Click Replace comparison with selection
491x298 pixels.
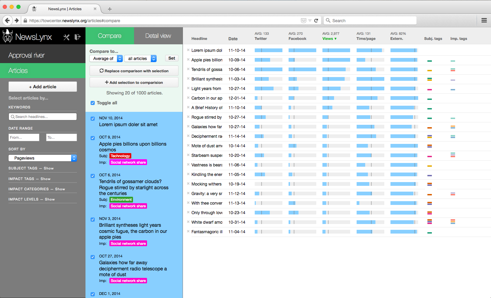(x=134, y=71)
